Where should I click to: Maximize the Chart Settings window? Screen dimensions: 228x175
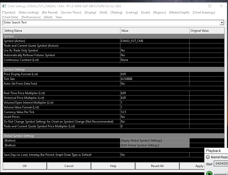(x=210, y=6)
